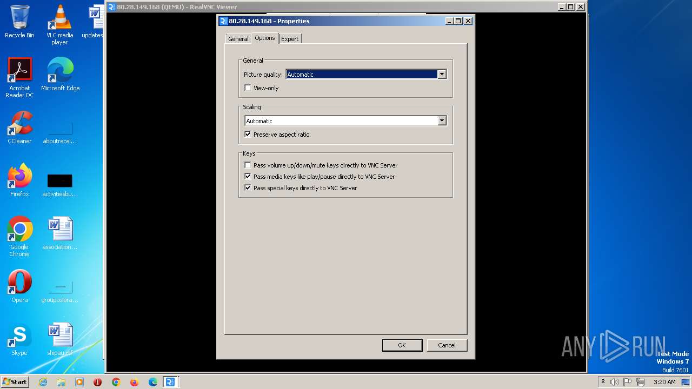
Task: Launch Microsoft Edge desktop shortcut
Action: point(60,75)
